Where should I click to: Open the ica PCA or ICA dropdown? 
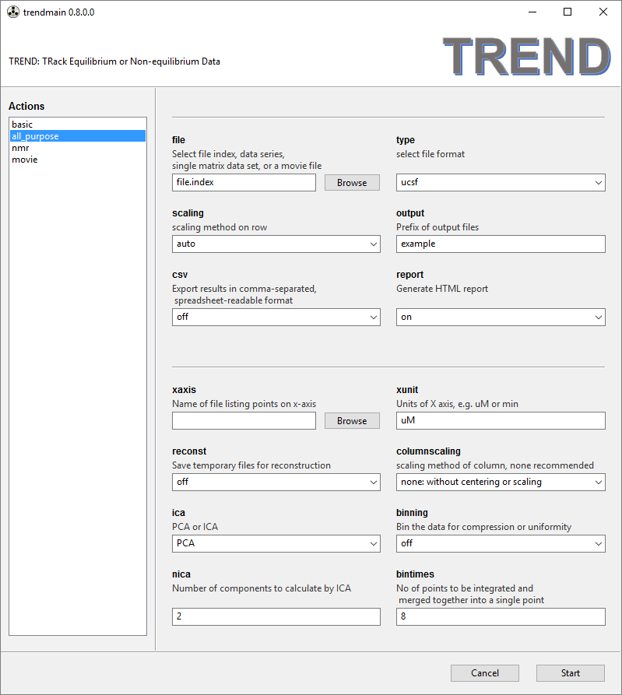pos(276,543)
